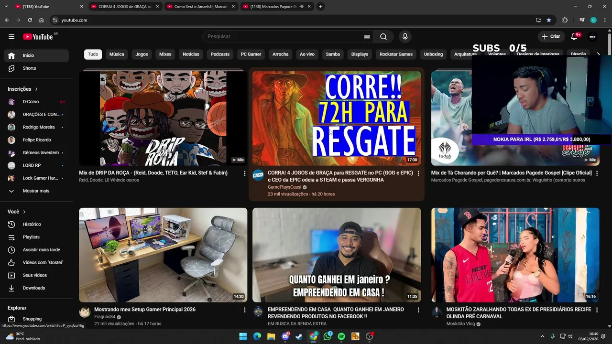Image resolution: width=612 pixels, height=344 pixels.
Task: Go to the YouTube logo home
Action: [38, 37]
